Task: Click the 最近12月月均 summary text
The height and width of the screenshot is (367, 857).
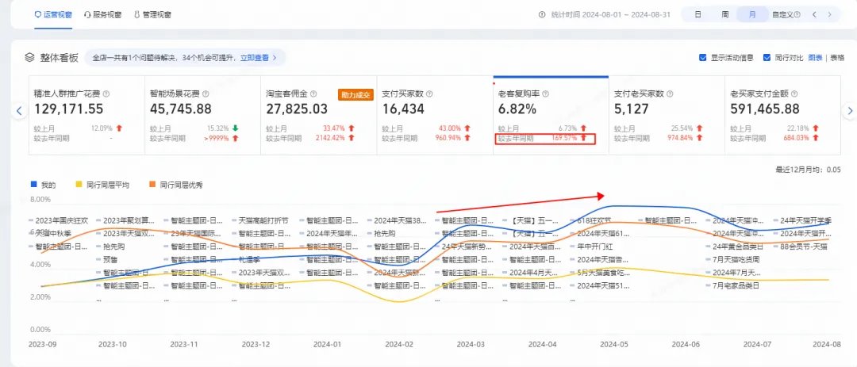Action: 808,170
